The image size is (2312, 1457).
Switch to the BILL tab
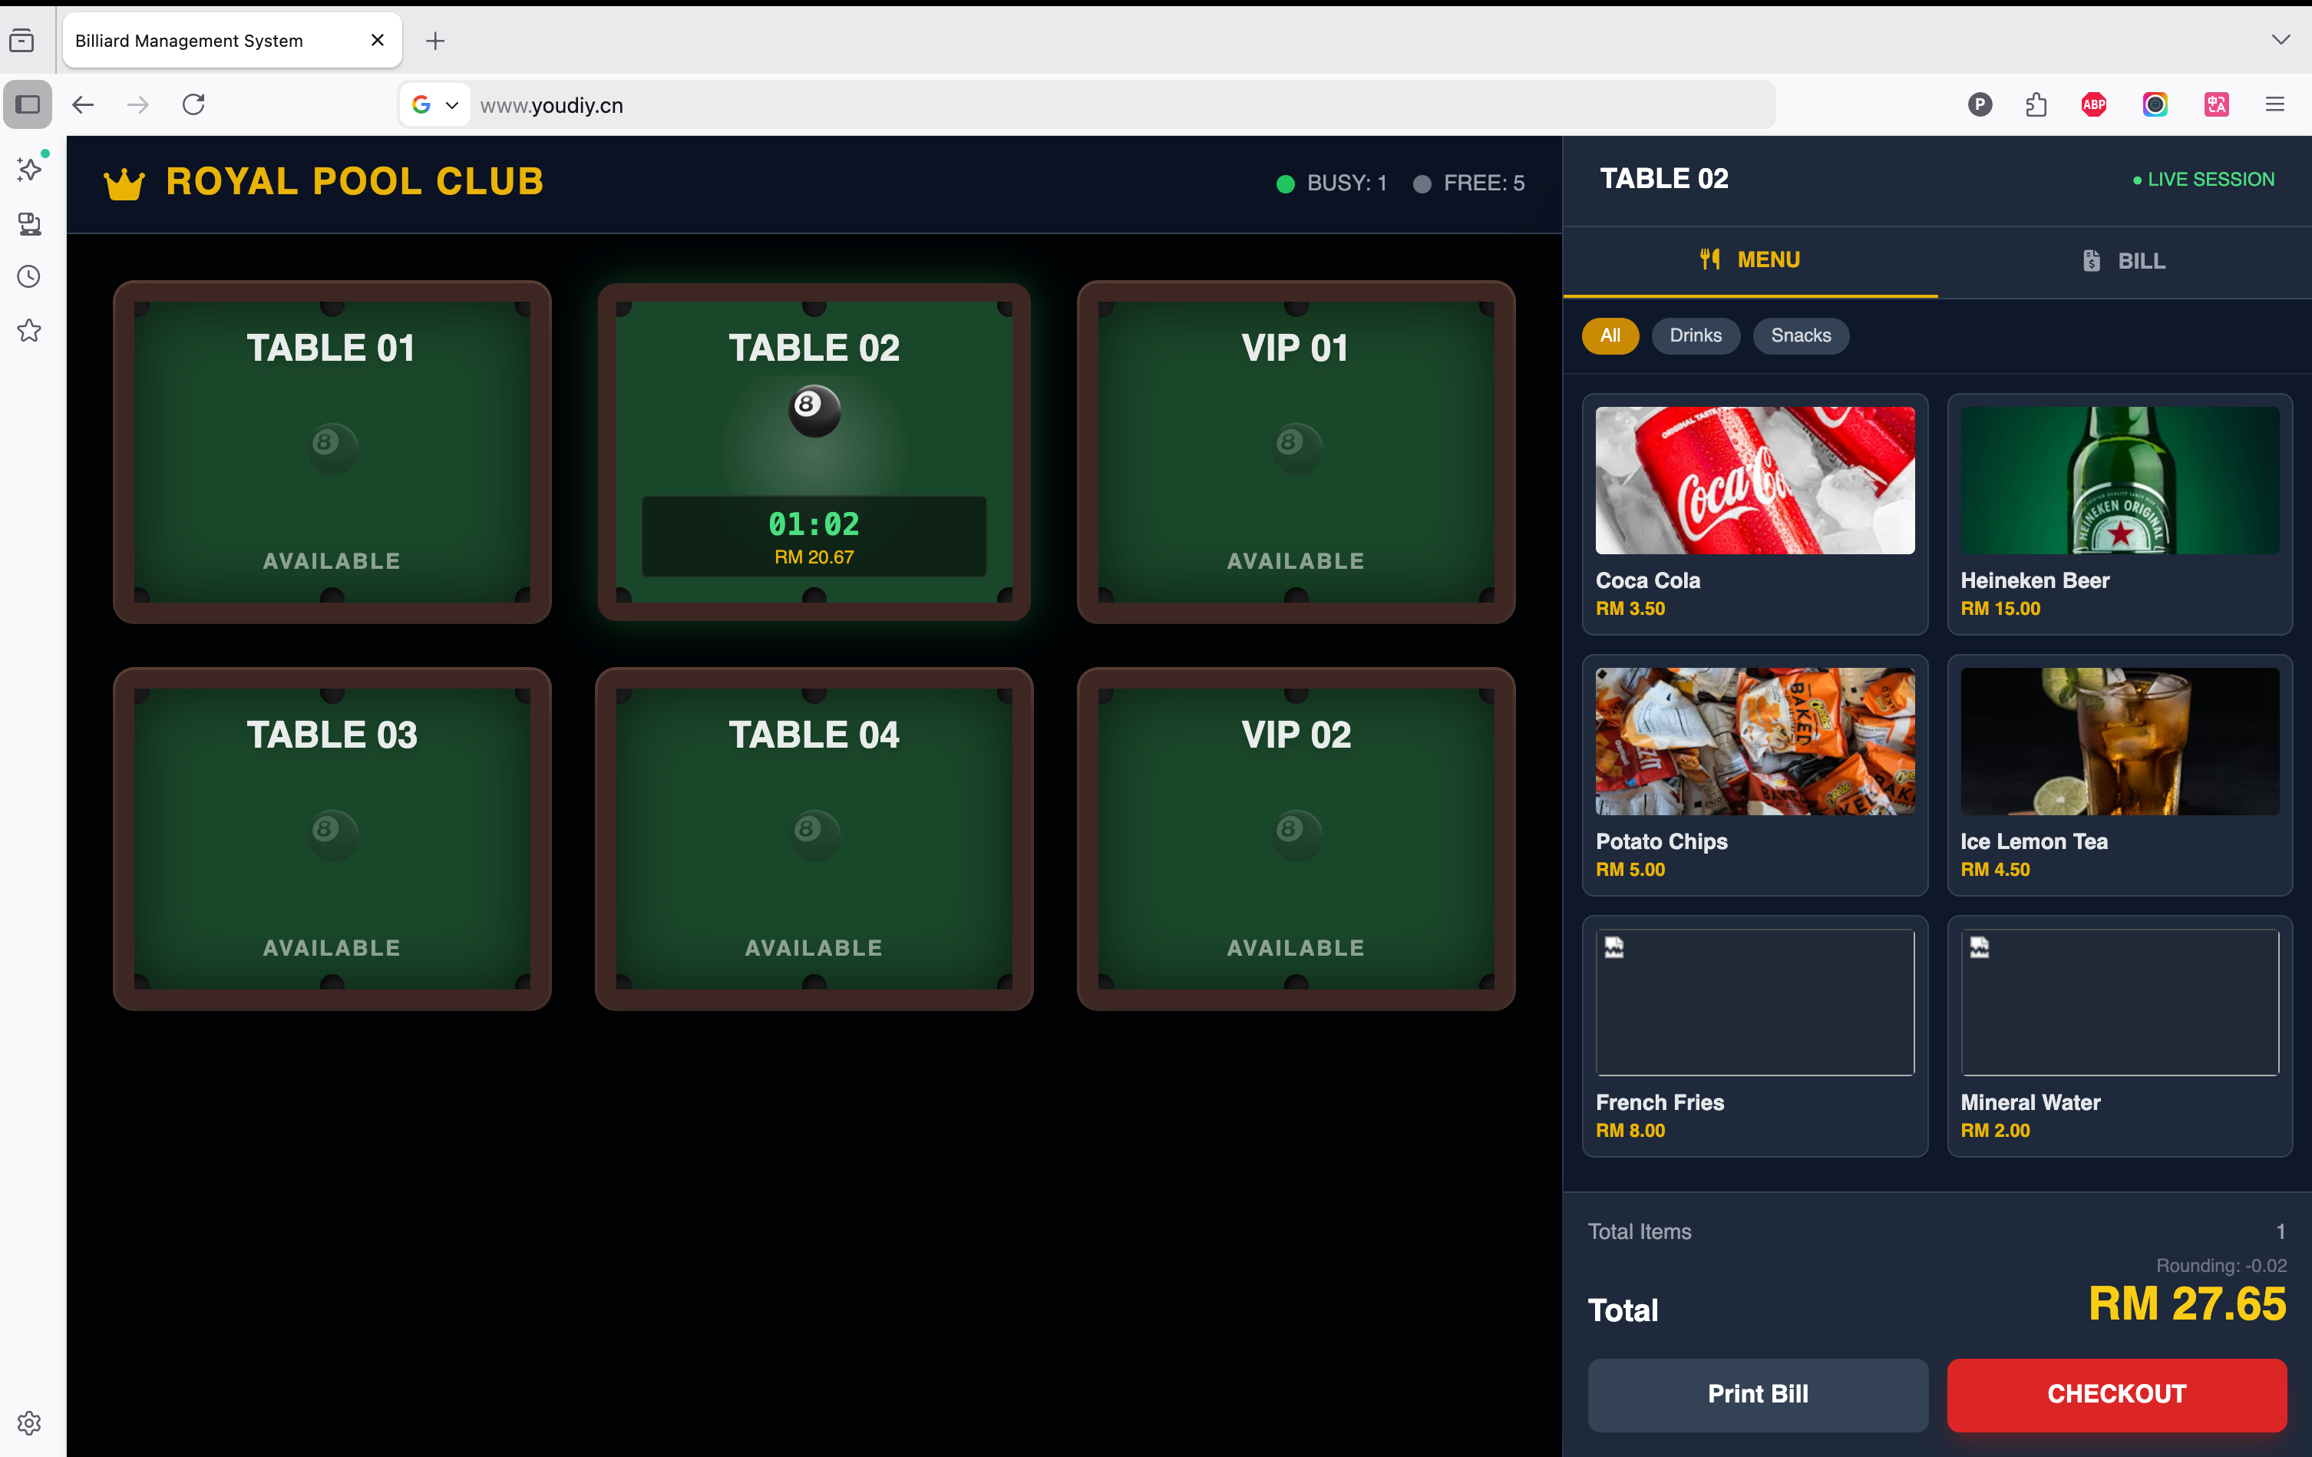pyautogui.click(x=2124, y=261)
